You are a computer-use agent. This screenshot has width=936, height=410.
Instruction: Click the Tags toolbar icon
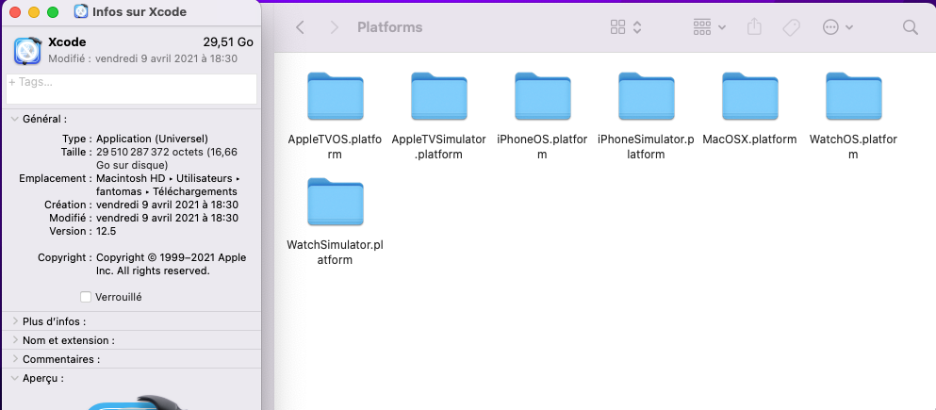point(791,27)
